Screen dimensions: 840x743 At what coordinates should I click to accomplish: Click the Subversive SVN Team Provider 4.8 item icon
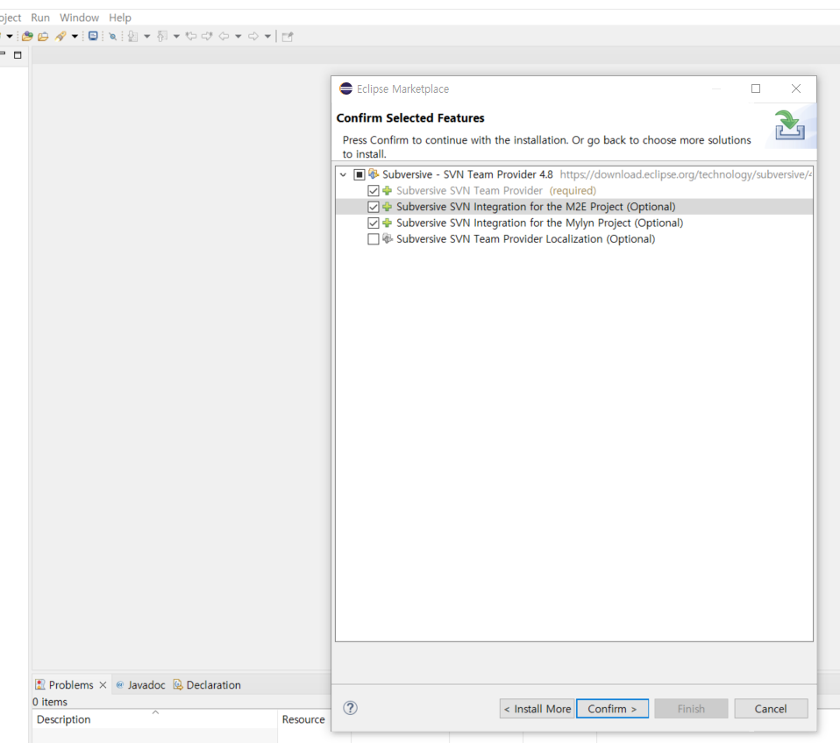pyautogui.click(x=374, y=174)
